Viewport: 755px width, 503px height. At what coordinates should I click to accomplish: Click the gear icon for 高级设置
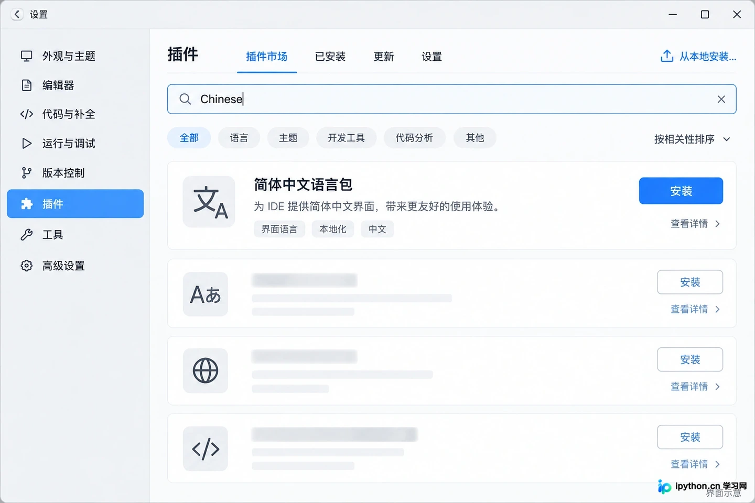point(26,266)
